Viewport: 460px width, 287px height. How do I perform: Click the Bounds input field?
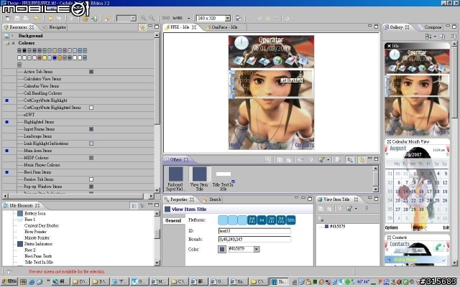click(254, 239)
